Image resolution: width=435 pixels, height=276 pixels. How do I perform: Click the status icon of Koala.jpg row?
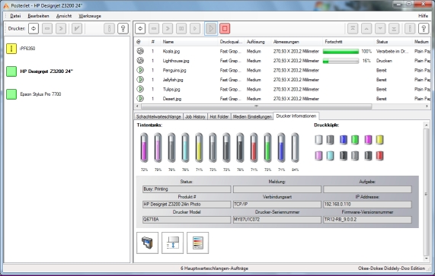tap(140, 51)
